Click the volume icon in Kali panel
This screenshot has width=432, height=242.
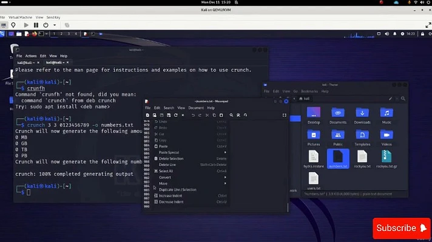tap(387, 34)
